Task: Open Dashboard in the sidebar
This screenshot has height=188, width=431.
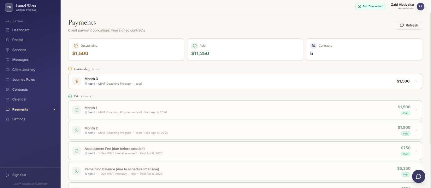Action: (x=21, y=30)
